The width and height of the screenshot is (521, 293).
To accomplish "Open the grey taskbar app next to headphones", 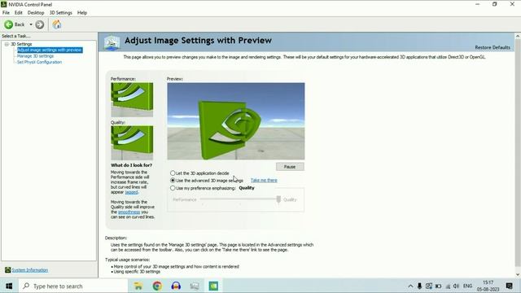I will click(195, 286).
